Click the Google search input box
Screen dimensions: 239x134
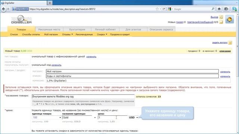point(192,9)
